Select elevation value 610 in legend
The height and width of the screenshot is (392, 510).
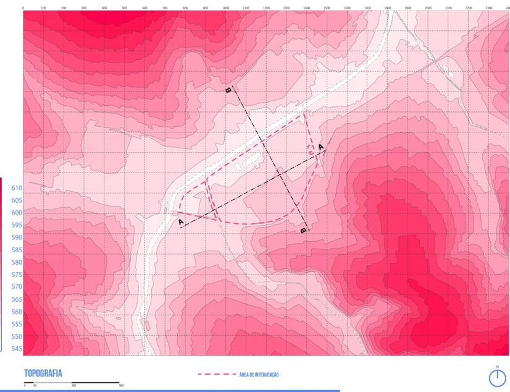click(x=17, y=188)
